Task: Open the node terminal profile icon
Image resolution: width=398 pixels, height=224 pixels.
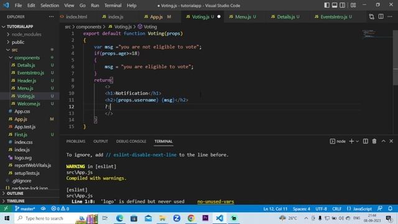Action: coord(332,141)
